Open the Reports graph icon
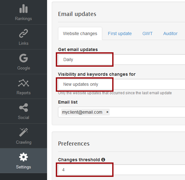The height and width of the screenshot is (180, 185). 24,83
